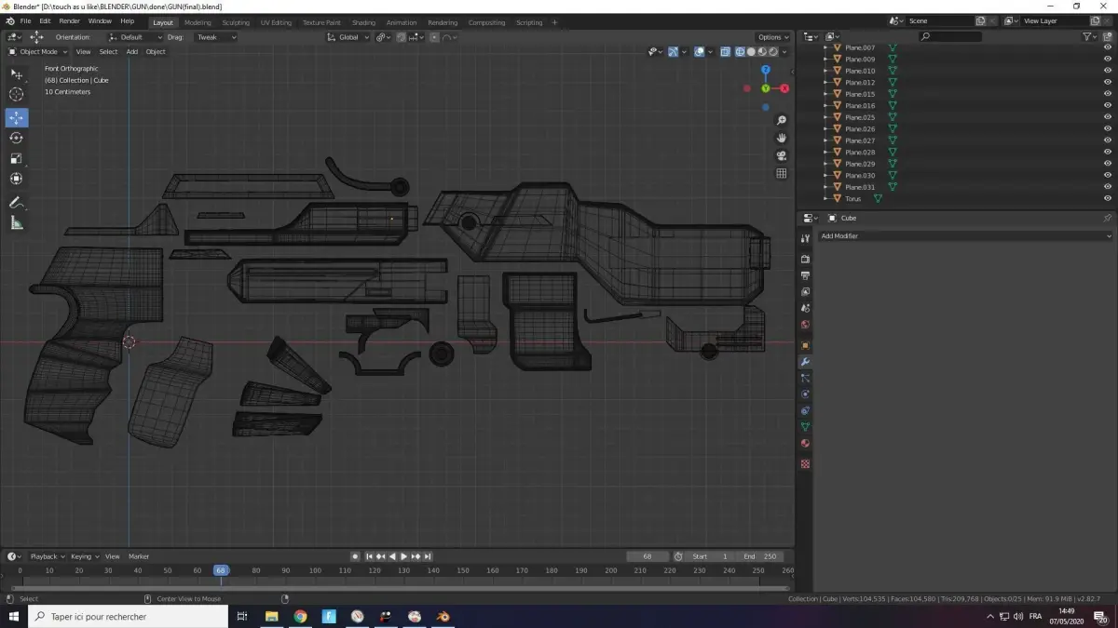This screenshot has width=1118, height=628.
Task: Choose the Rotate tool
Action: tap(16, 138)
